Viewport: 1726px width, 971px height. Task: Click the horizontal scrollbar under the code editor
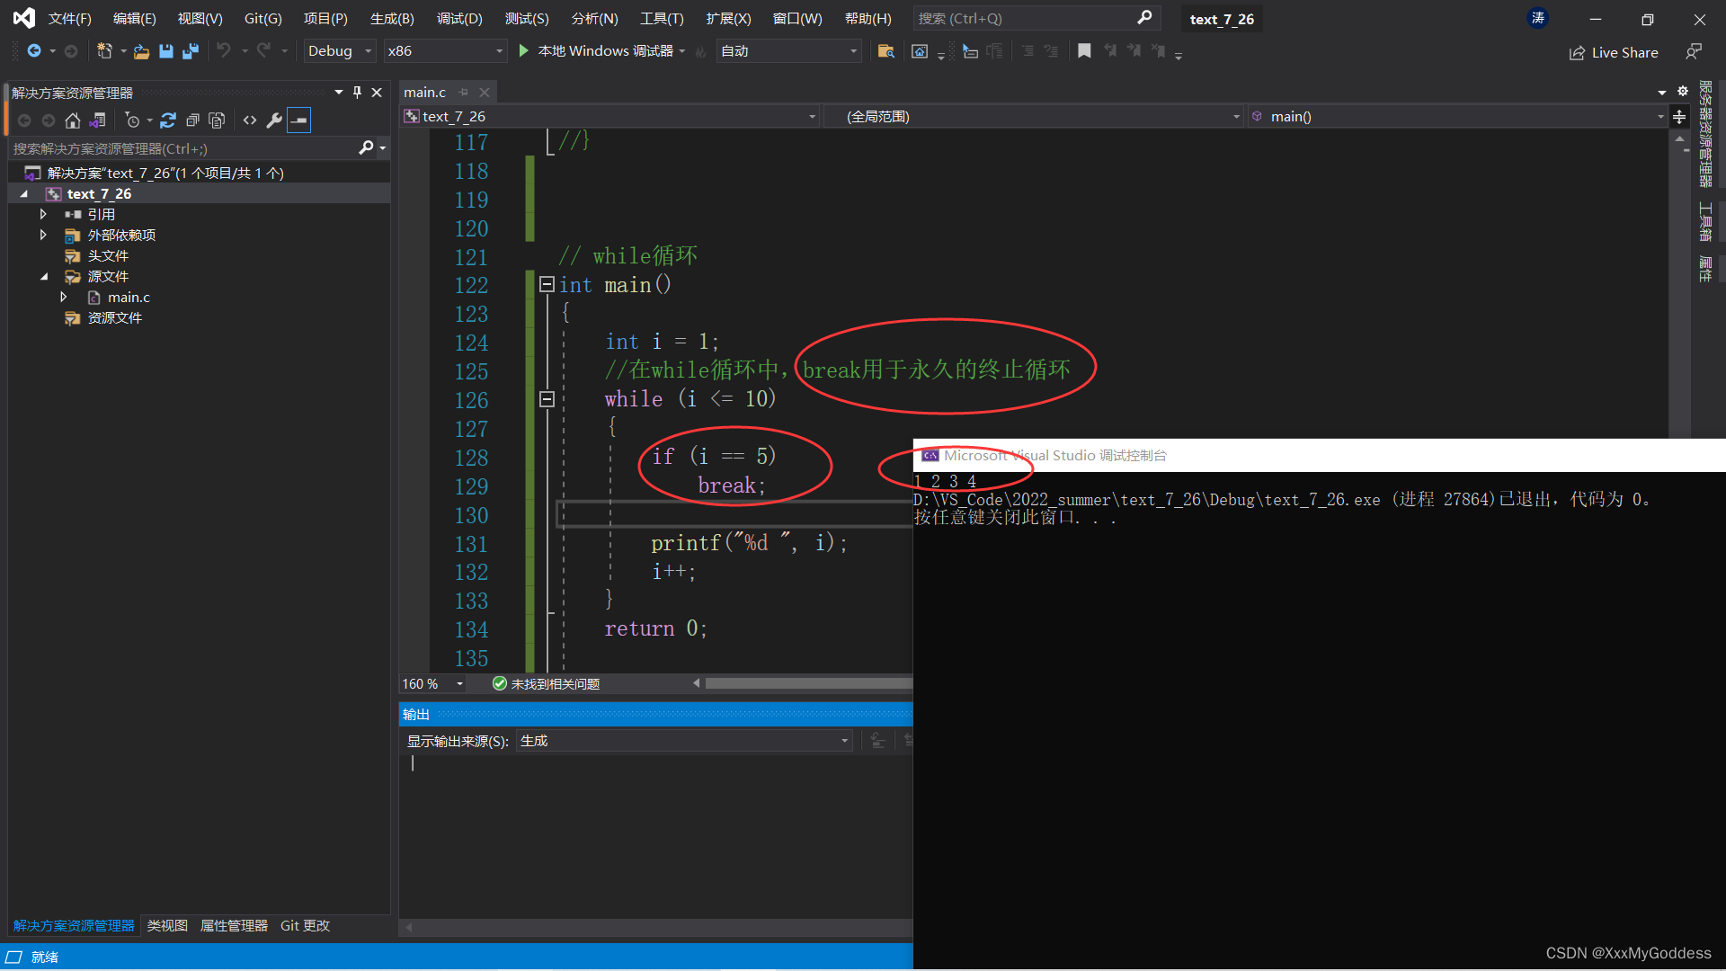click(807, 684)
